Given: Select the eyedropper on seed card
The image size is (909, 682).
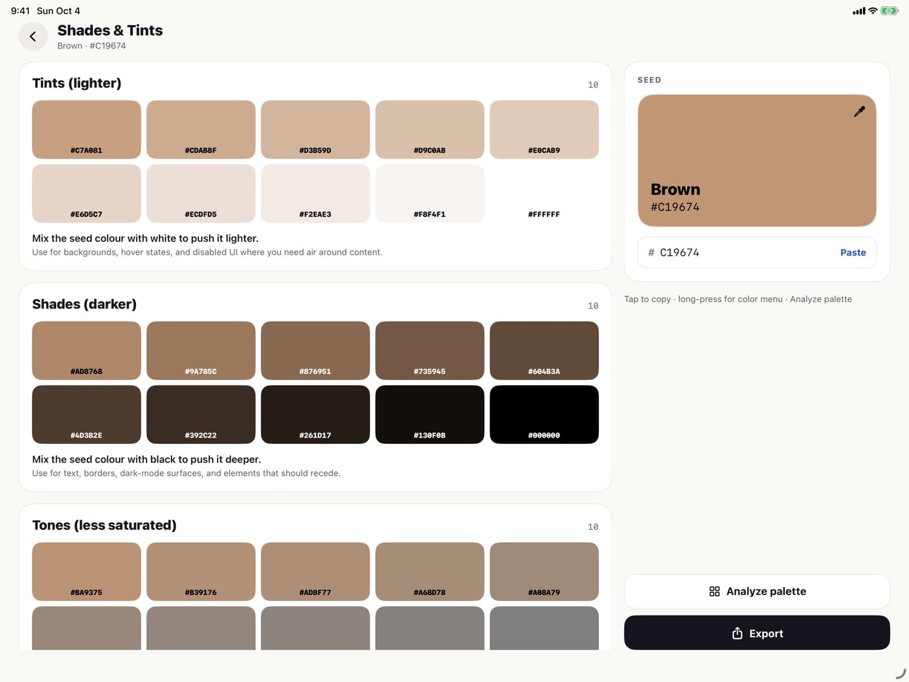Looking at the screenshot, I should point(859,111).
